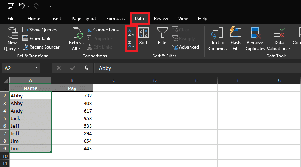Expand the New Query dropdown

(12, 48)
